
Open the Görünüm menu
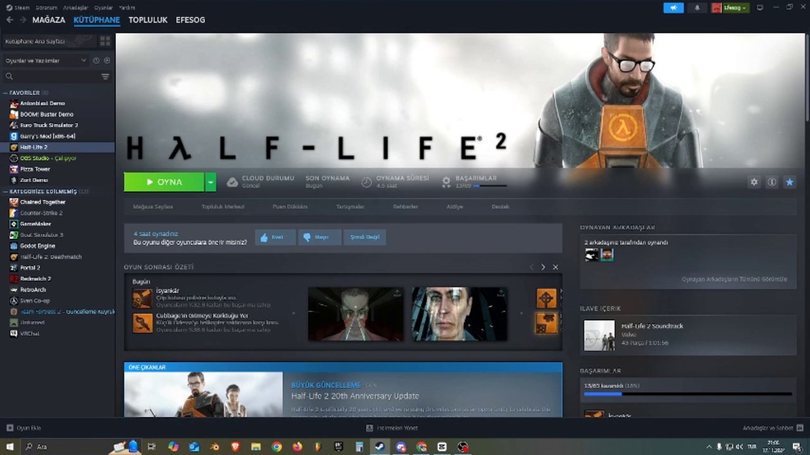46,8
